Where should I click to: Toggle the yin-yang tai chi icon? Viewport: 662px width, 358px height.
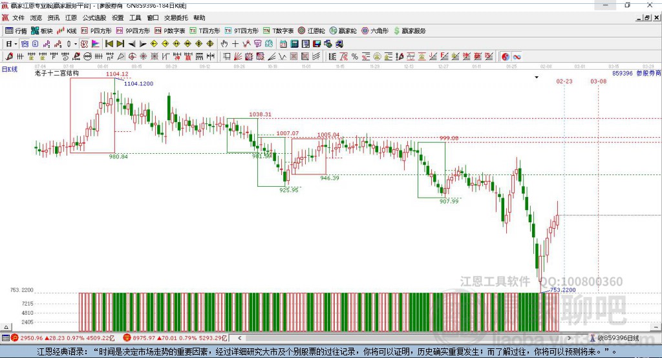click(x=506, y=57)
